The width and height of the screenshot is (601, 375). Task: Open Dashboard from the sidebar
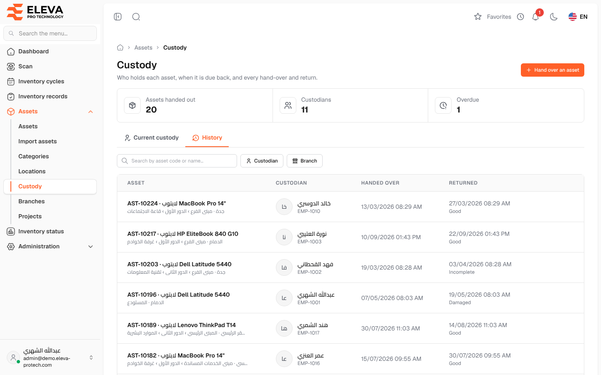coord(50,51)
